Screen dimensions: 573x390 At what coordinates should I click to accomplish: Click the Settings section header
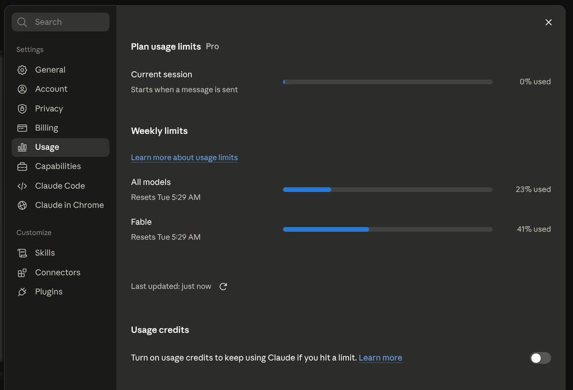tap(30, 50)
